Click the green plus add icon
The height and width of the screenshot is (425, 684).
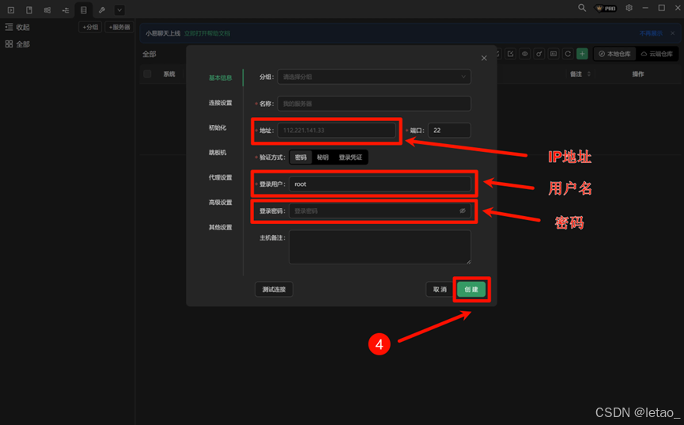[582, 54]
